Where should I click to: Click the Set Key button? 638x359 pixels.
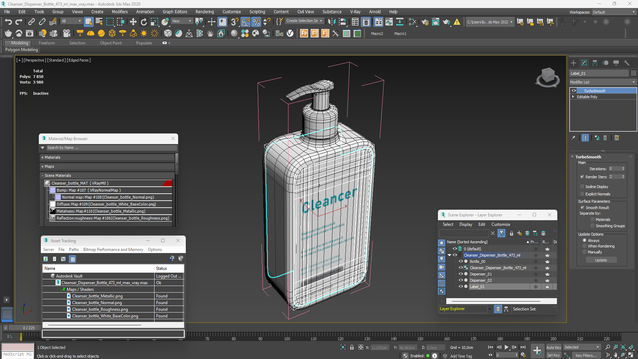tap(554, 355)
